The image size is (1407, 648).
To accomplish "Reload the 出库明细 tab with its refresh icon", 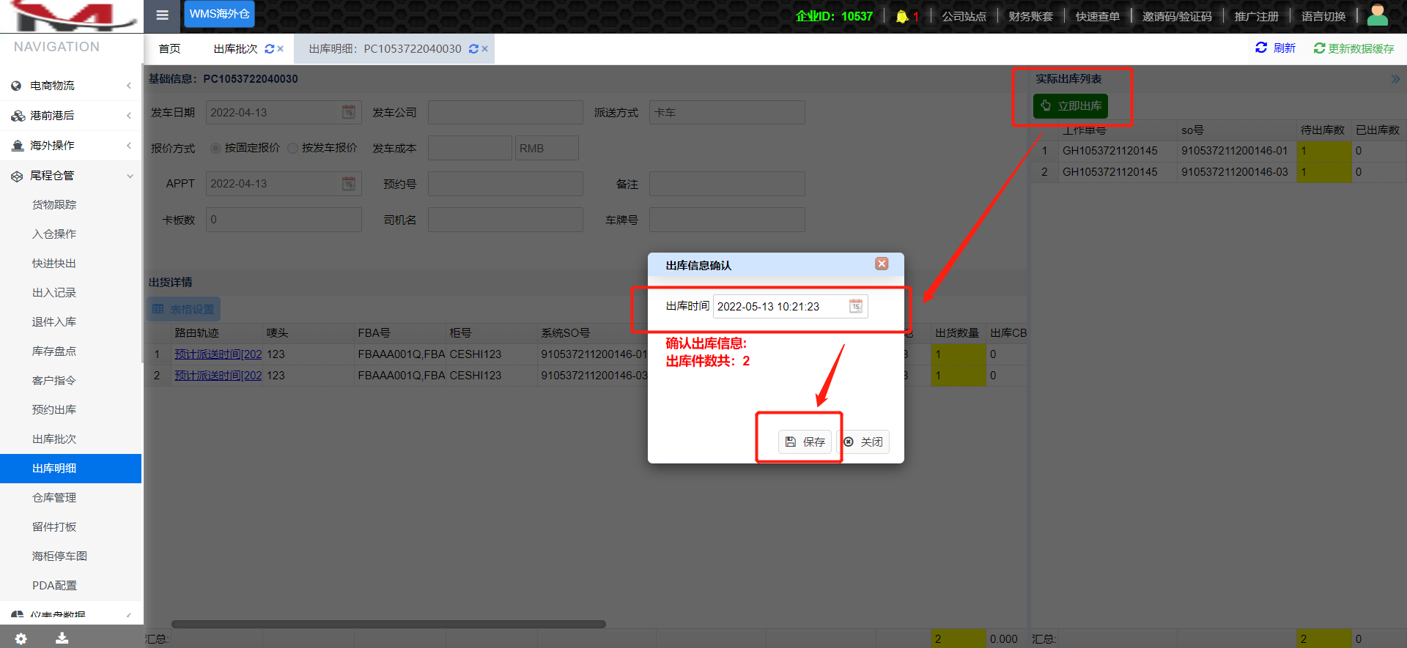I will [x=473, y=49].
